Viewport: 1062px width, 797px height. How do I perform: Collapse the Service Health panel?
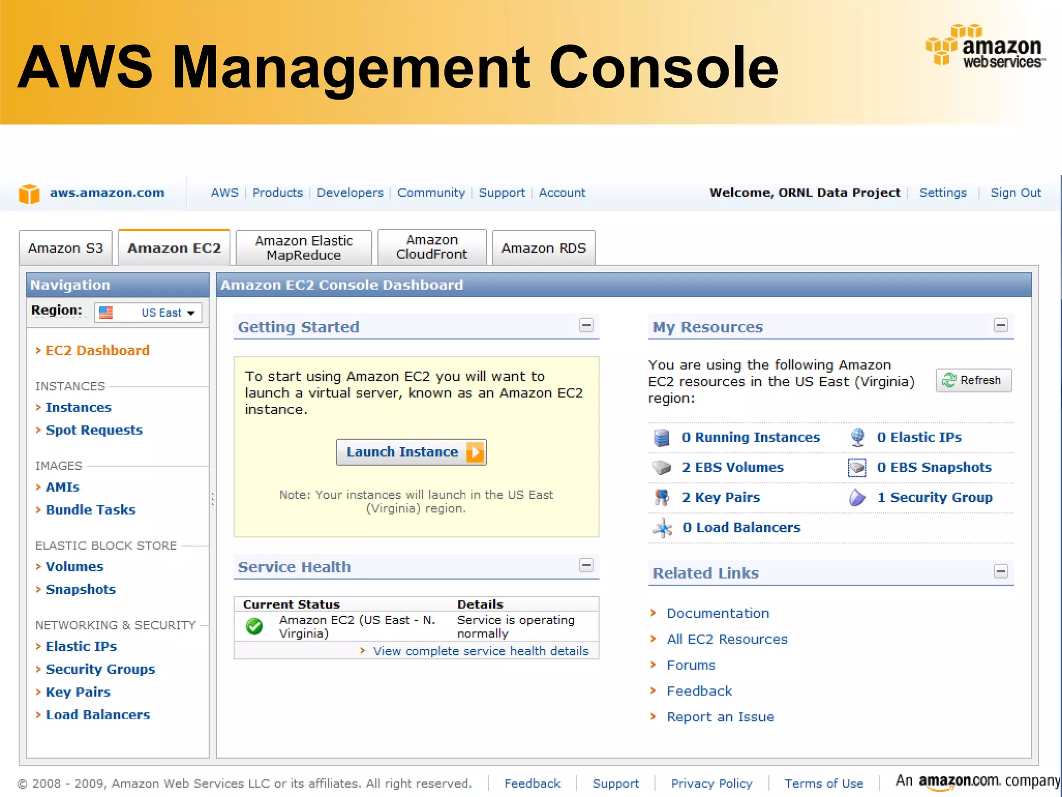tap(586, 565)
